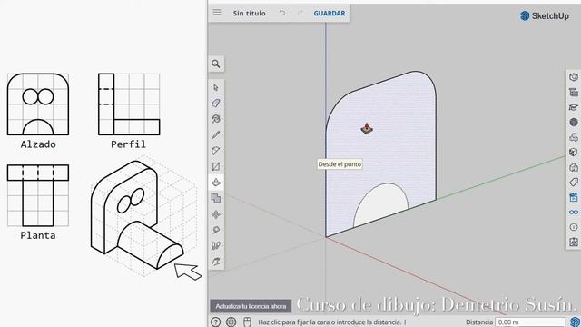Open the Tags panel
Screen dimensions: 581x327
click(574, 182)
